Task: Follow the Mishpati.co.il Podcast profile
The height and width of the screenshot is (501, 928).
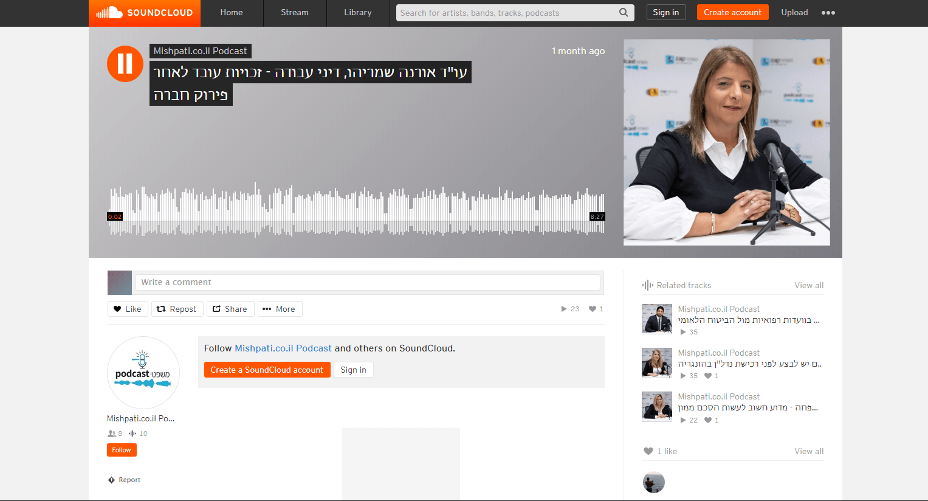Action: point(122,450)
